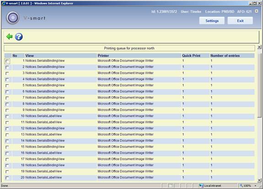Tick the checkbox for queue entry 2
Viewport: 263px width, 189px height.
[x=7, y=67]
